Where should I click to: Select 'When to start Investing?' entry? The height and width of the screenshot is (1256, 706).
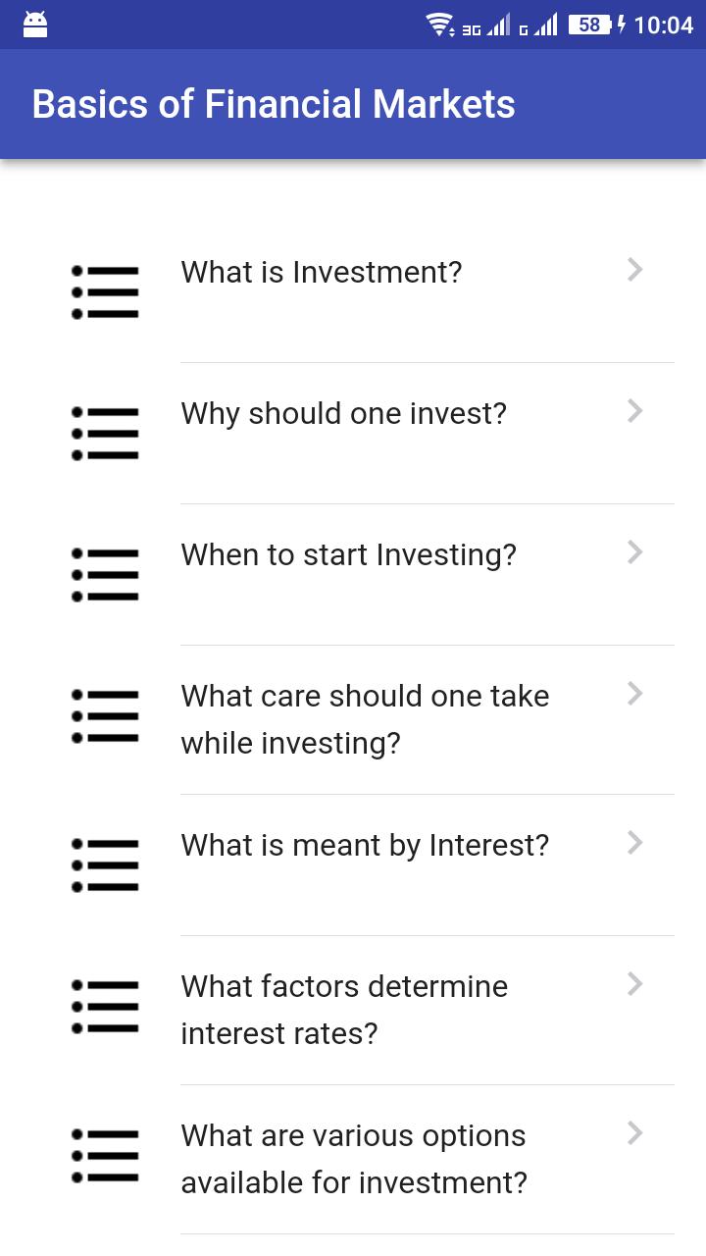(x=348, y=554)
